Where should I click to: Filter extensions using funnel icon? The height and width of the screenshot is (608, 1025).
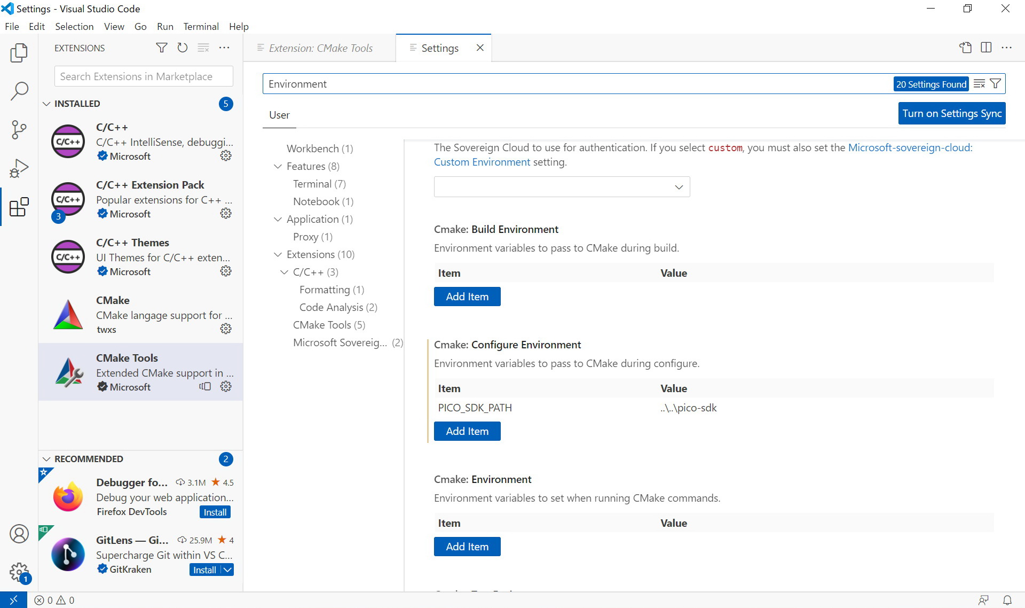[161, 48]
